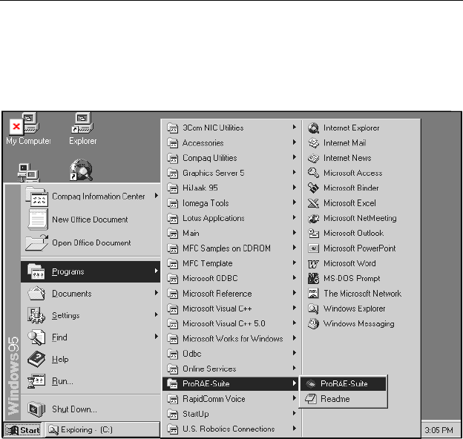Click the Open Office Document folder icon

click(36, 242)
